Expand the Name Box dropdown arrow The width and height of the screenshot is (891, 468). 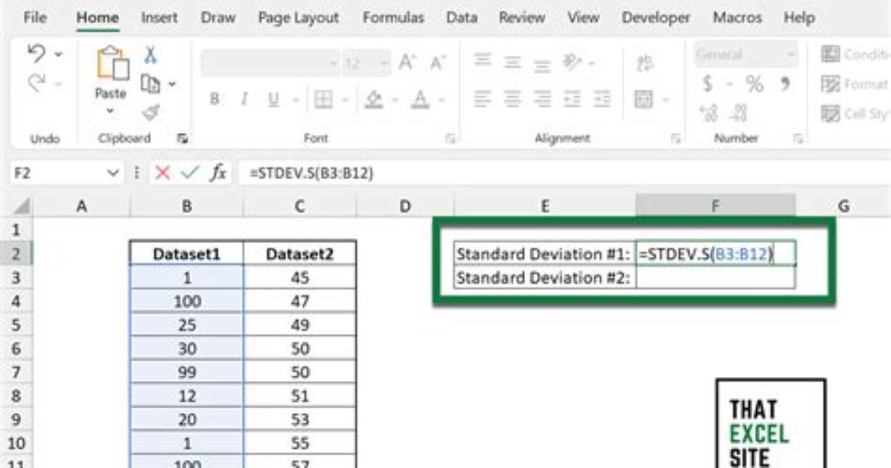(112, 173)
